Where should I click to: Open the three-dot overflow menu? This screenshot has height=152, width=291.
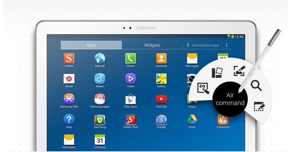227,45
